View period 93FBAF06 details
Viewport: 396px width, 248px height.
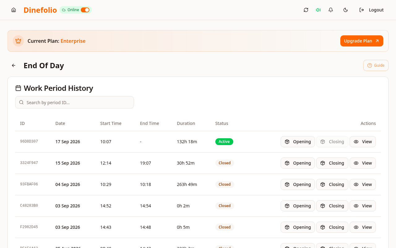pos(363,184)
